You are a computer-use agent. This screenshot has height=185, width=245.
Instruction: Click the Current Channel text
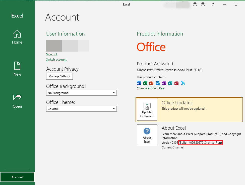[x=172, y=147]
